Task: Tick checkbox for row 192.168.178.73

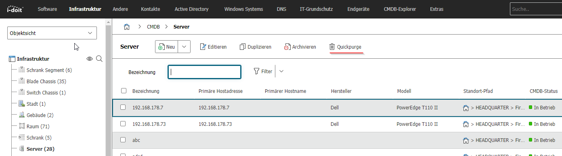Action: pos(124,124)
